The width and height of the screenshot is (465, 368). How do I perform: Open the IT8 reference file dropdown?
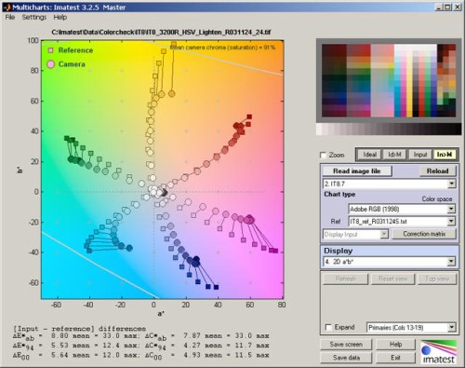[x=402, y=222]
